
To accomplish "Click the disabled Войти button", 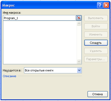I will tap(96, 26).
